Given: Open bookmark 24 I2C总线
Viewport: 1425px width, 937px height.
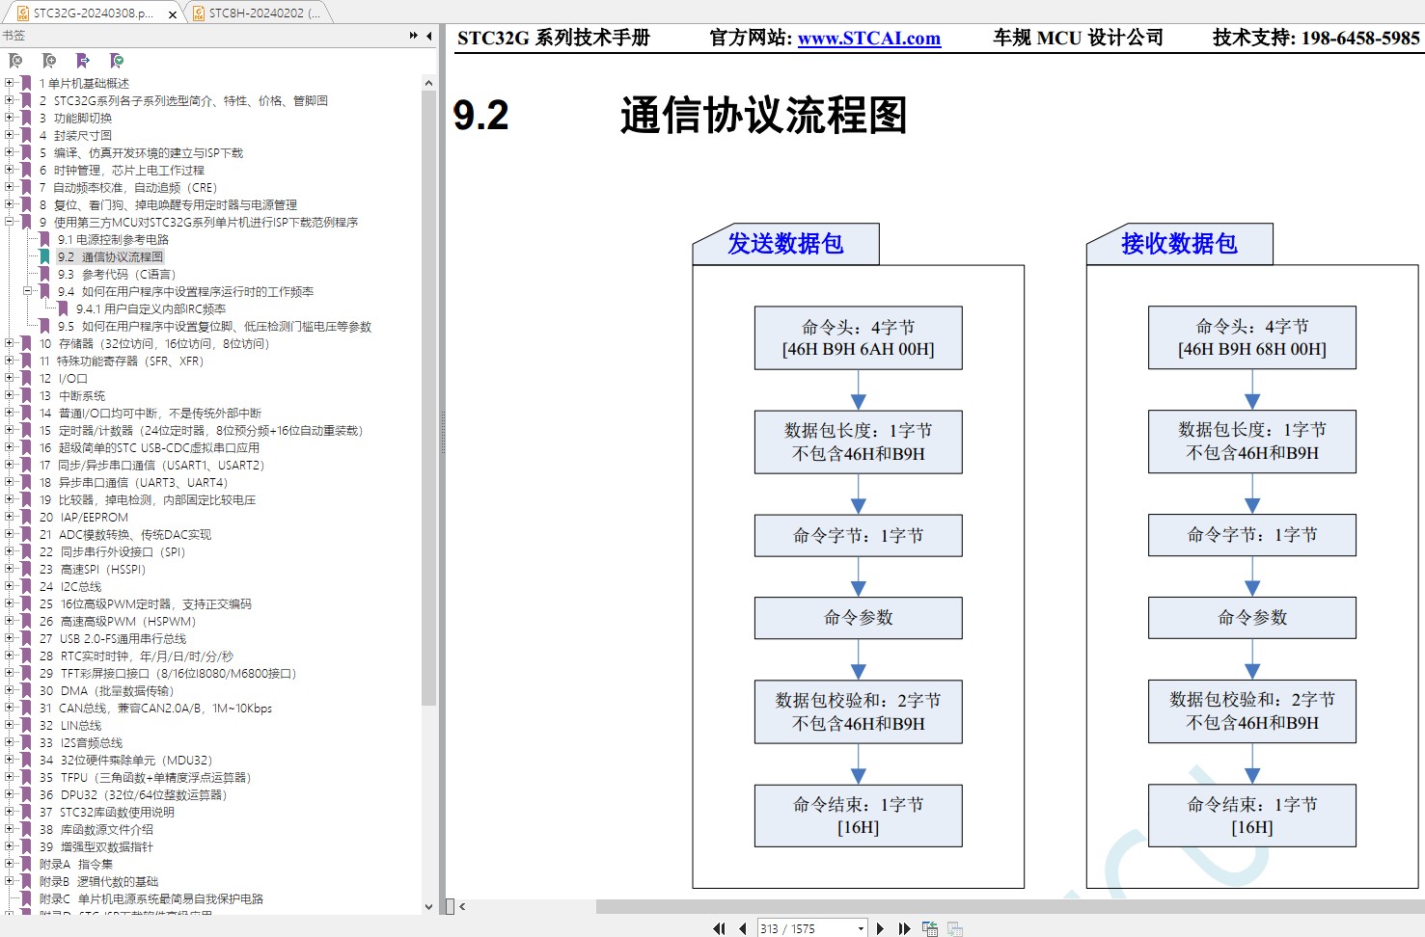Looking at the screenshot, I should click(70, 586).
